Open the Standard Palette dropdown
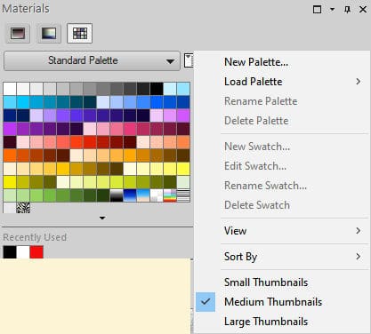Screen dimensions: 371x334 [92, 60]
